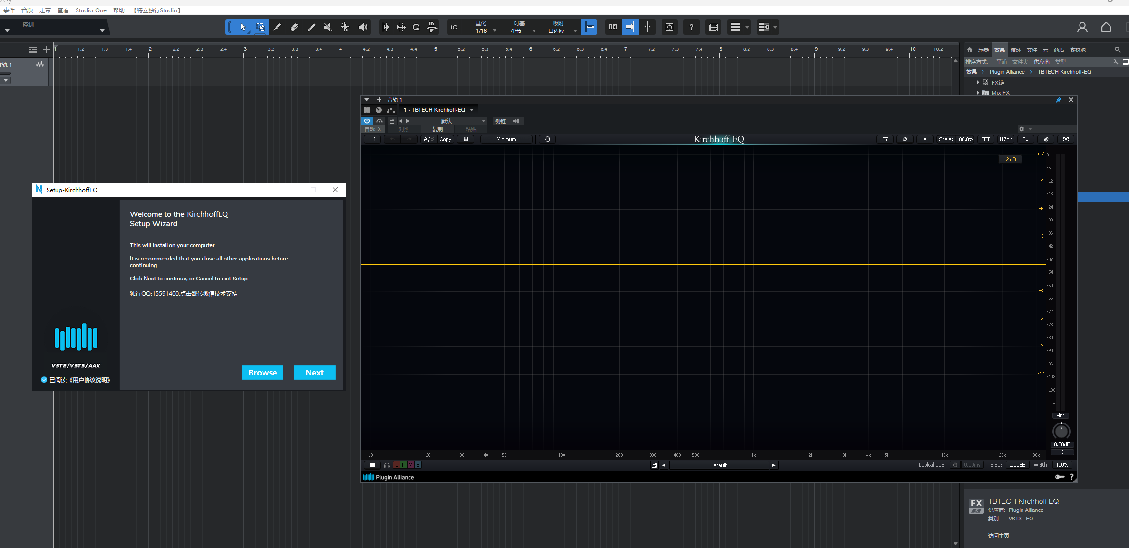The height and width of the screenshot is (548, 1129).
Task: Toggle user agreement read checkbox
Action: (44, 380)
